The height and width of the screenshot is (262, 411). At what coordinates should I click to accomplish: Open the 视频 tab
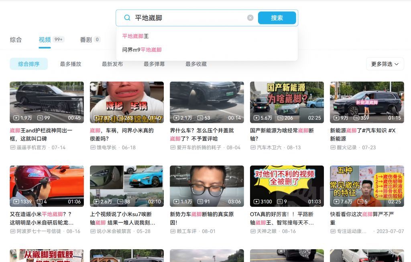click(44, 40)
